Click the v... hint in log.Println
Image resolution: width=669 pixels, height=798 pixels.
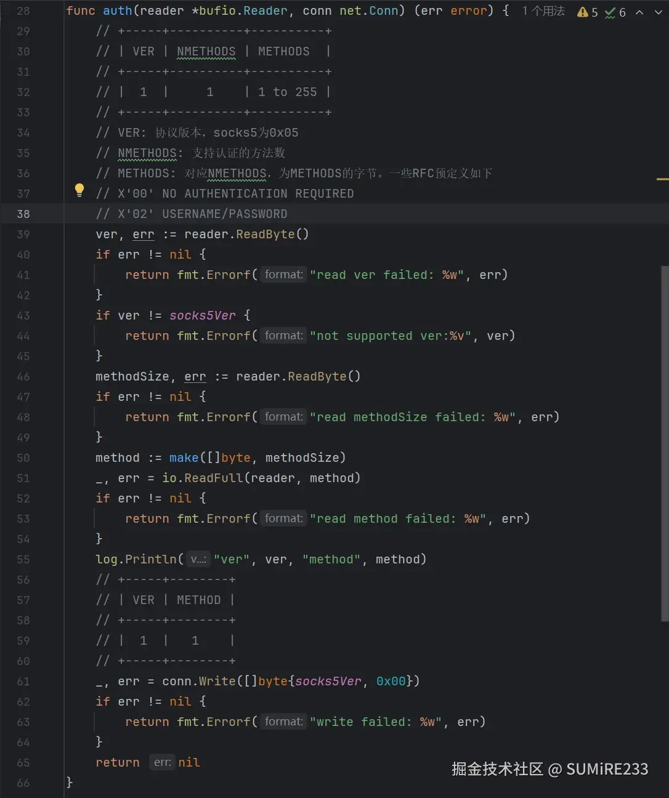pyautogui.click(x=198, y=559)
